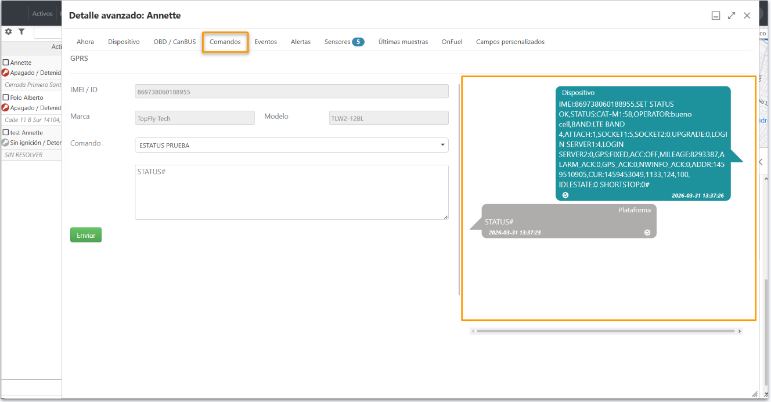Click the collapse chevron beside the map

click(761, 162)
